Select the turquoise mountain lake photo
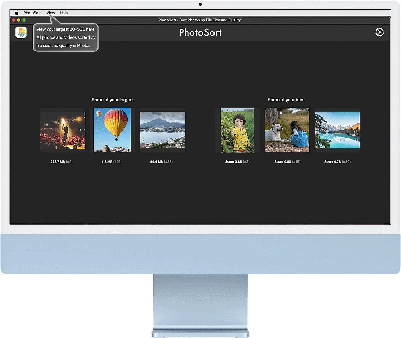 tap(337, 130)
